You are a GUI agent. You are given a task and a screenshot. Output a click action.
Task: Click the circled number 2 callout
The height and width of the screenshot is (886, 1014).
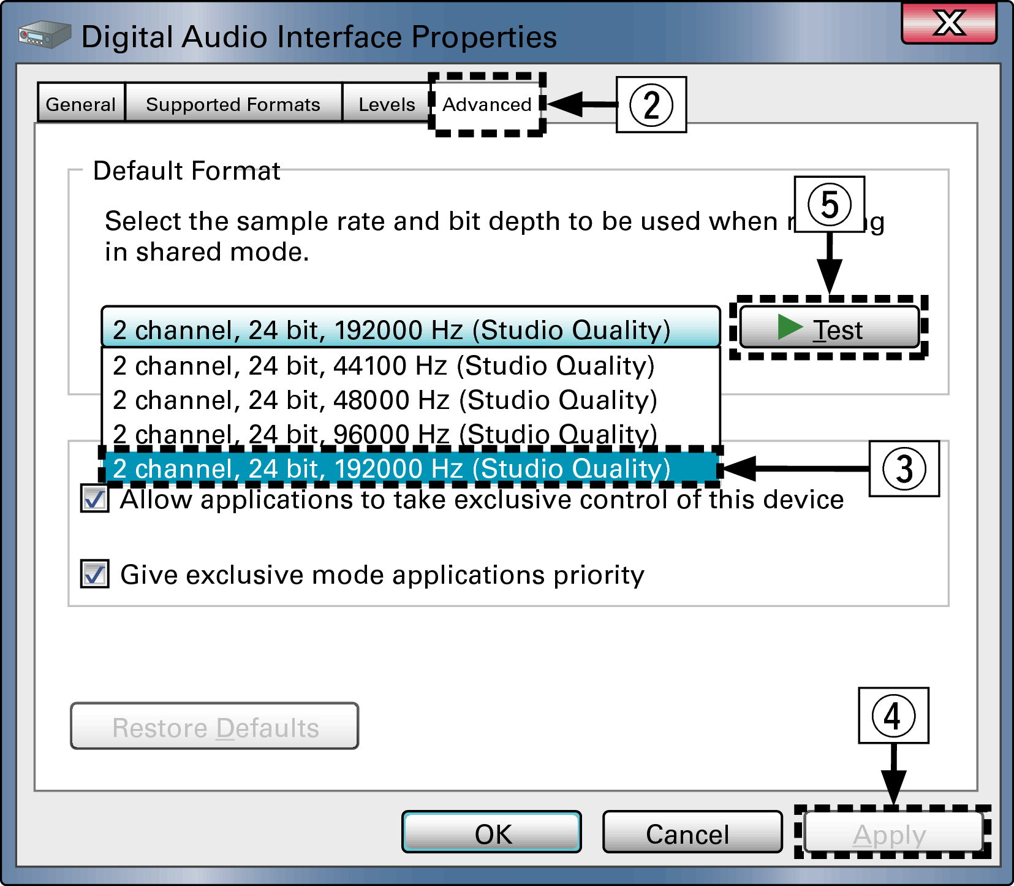click(x=651, y=105)
